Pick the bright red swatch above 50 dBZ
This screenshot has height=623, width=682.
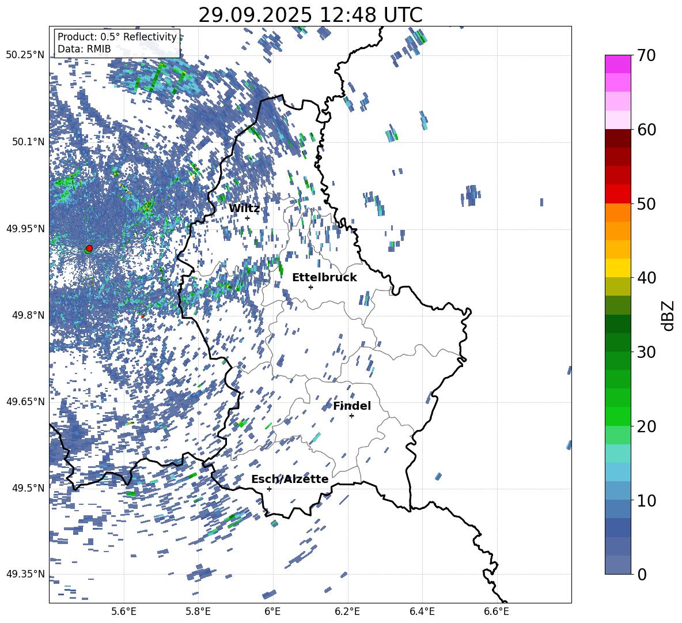(x=618, y=194)
